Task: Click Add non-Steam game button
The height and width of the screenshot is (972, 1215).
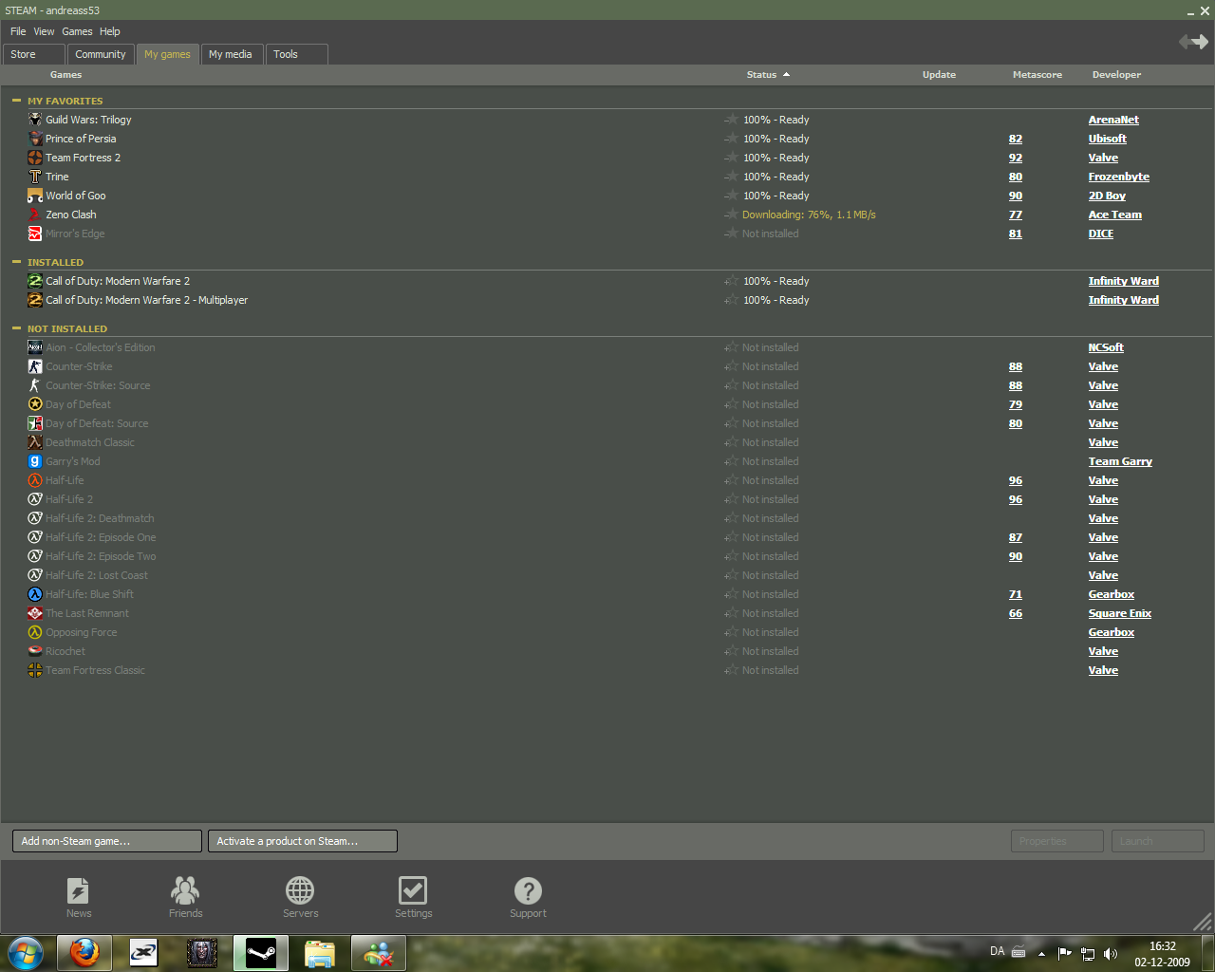Action: point(107,841)
